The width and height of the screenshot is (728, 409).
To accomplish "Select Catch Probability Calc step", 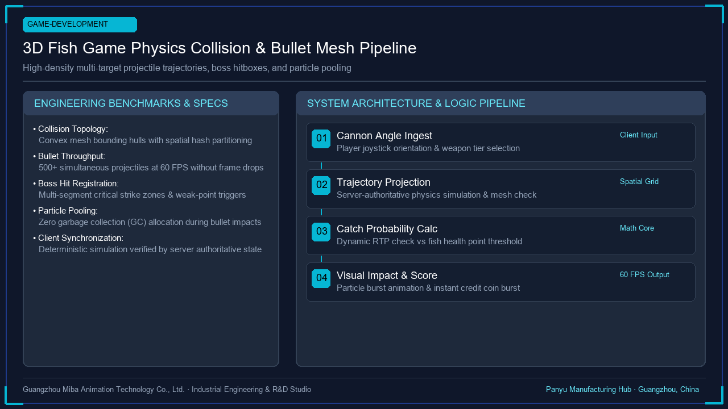I will (x=500, y=236).
